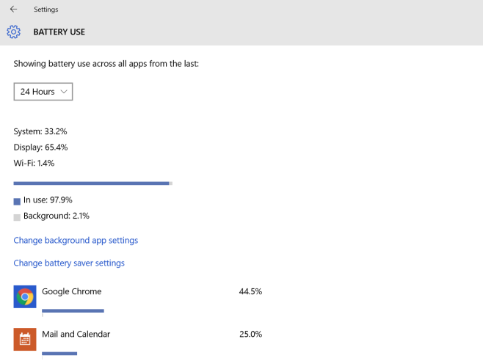Click the chevron in the 24 Hours box
This screenshot has height=361, width=483.
pos(64,92)
